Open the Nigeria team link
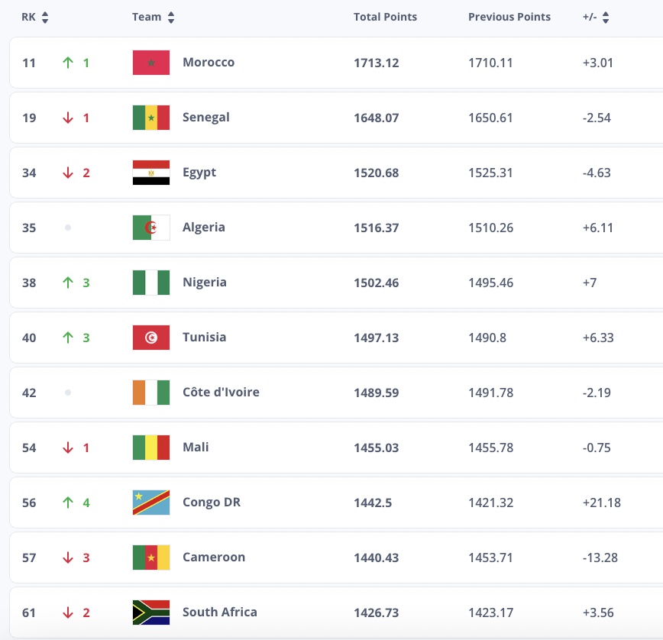This screenshot has width=663, height=640. point(205,283)
